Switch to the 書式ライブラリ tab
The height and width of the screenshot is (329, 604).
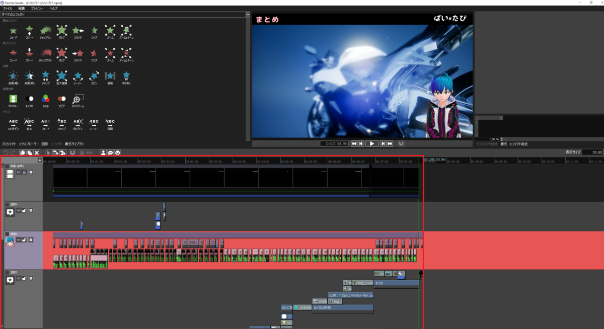pos(74,144)
